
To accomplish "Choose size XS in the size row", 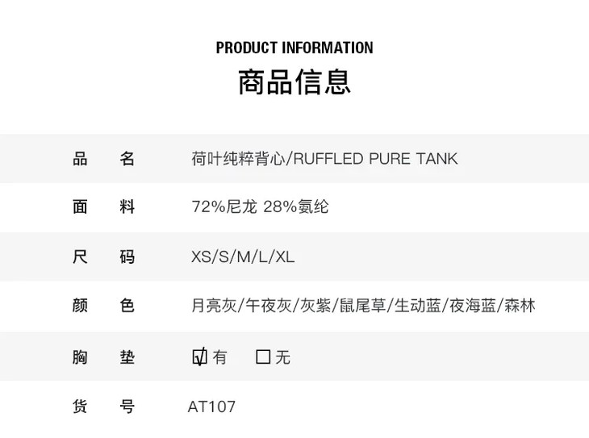I will pos(201,257).
